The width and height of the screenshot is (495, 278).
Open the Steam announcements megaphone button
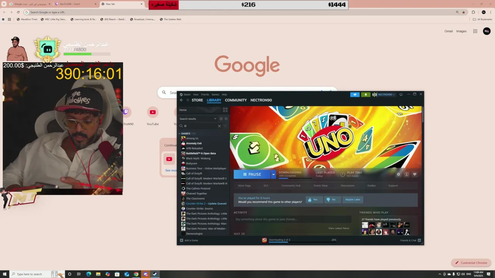355,95
